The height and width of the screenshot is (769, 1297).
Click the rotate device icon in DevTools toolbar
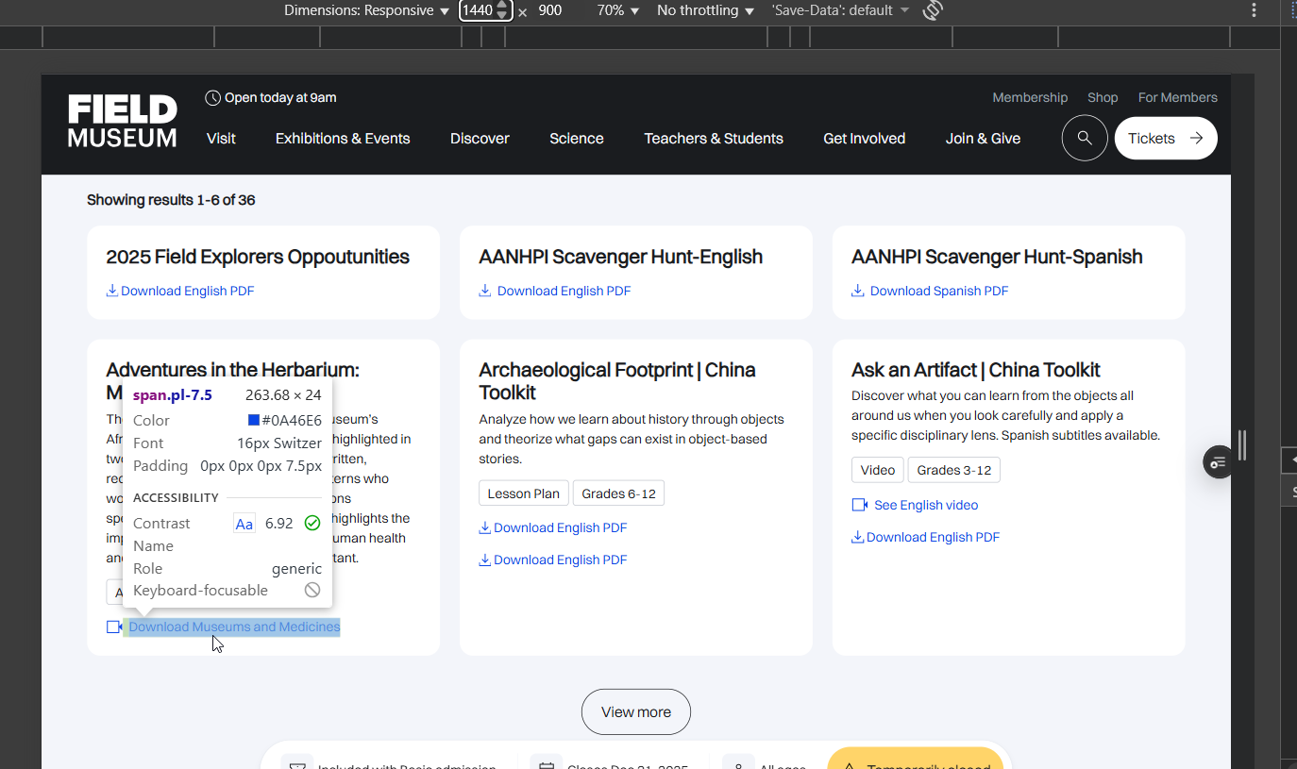(933, 10)
